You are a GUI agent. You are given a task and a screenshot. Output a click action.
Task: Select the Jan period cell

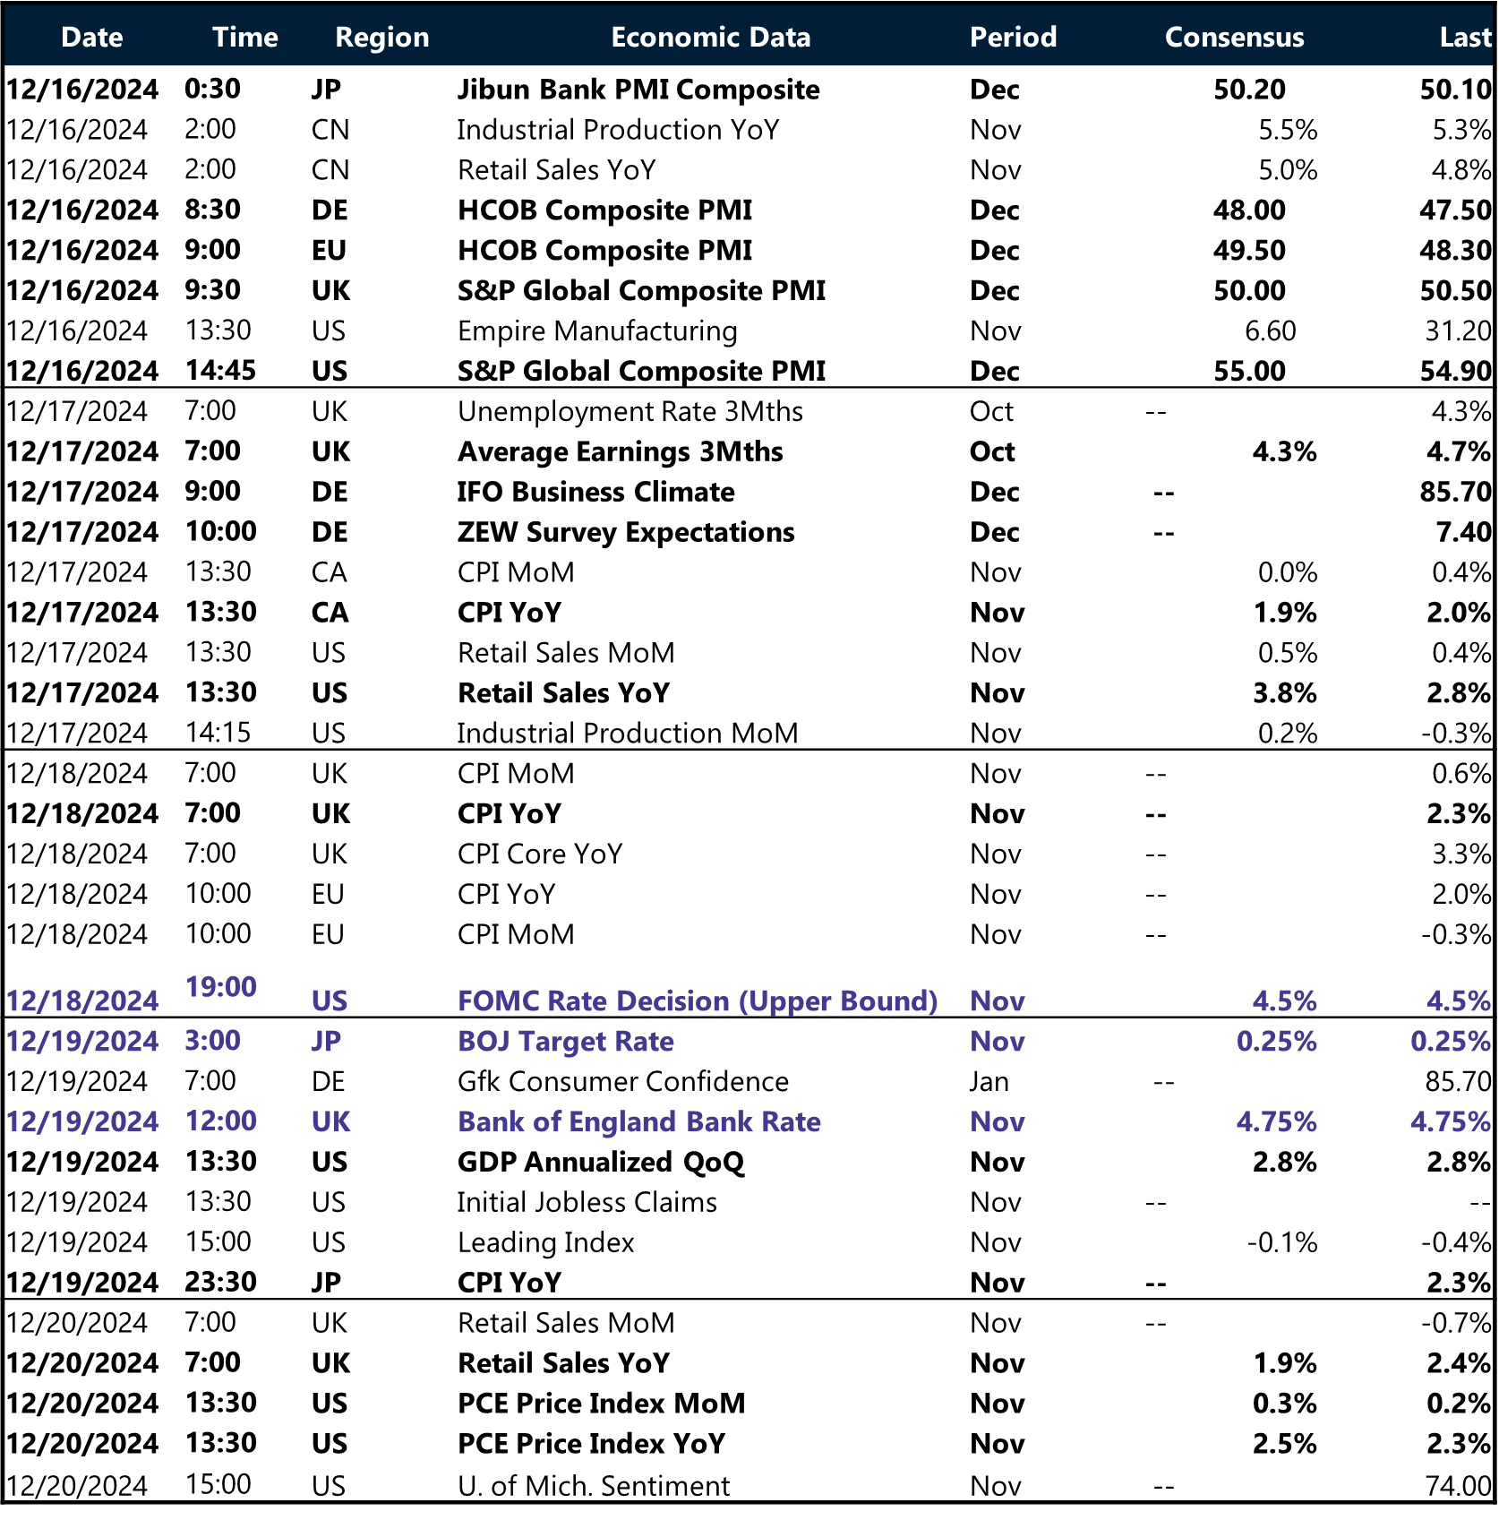click(989, 1082)
